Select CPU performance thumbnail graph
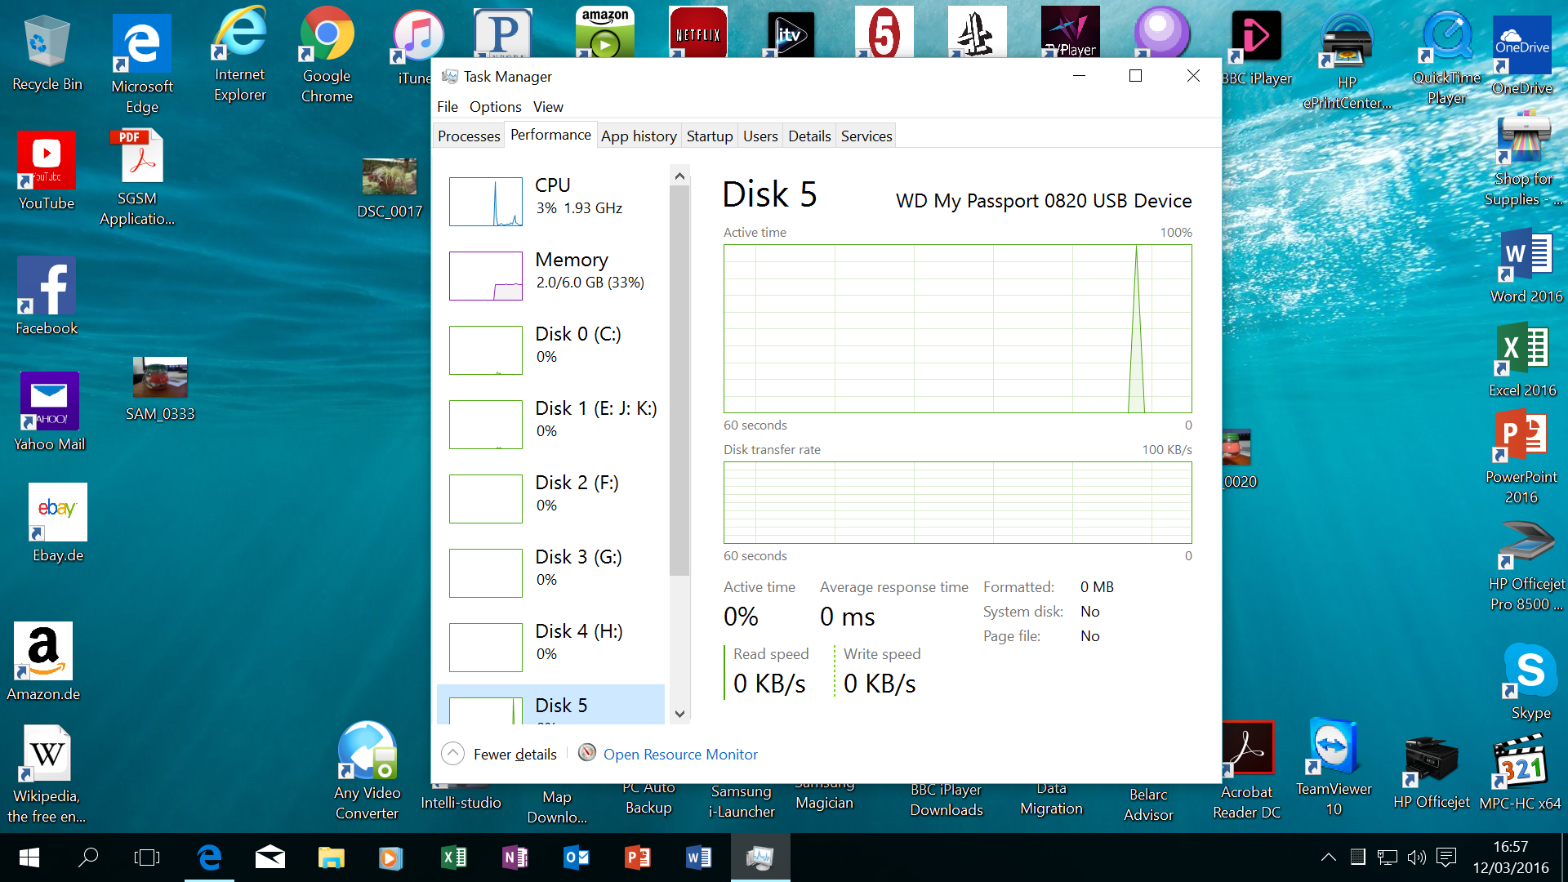Screen dimensions: 1568x882 tap(486, 202)
